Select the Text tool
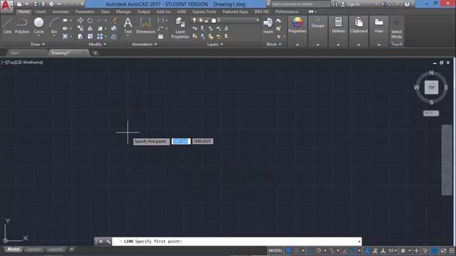The width and height of the screenshot is (456, 256). point(128,25)
